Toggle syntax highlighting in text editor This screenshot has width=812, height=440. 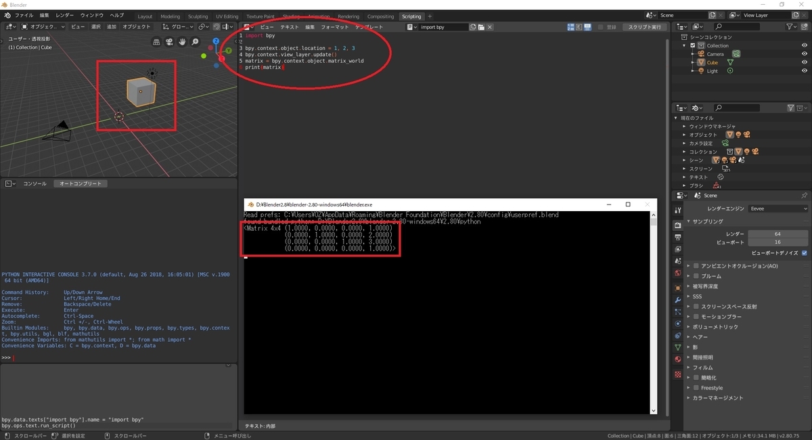(587, 27)
